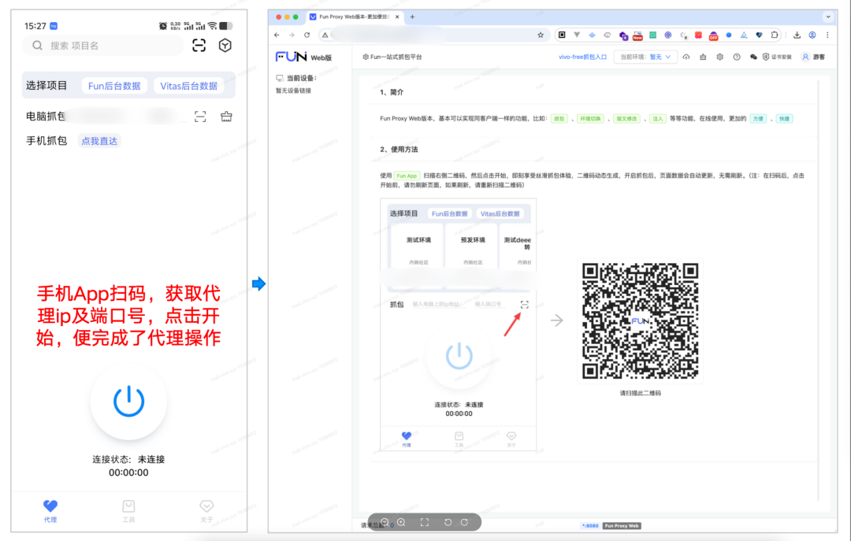
Task: Click Fun一站式抓包平台 title
Action: [392, 57]
